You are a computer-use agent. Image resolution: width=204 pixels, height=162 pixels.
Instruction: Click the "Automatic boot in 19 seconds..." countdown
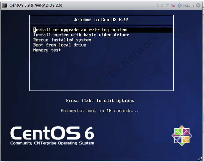pyautogui.click(x=100, y=111)
